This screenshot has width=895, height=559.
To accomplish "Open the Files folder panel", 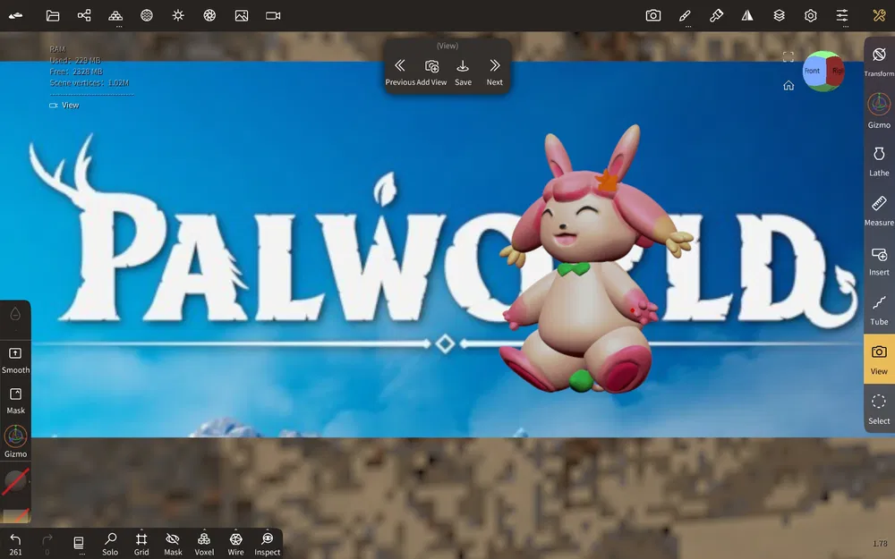I will click(x=52, y=15).
